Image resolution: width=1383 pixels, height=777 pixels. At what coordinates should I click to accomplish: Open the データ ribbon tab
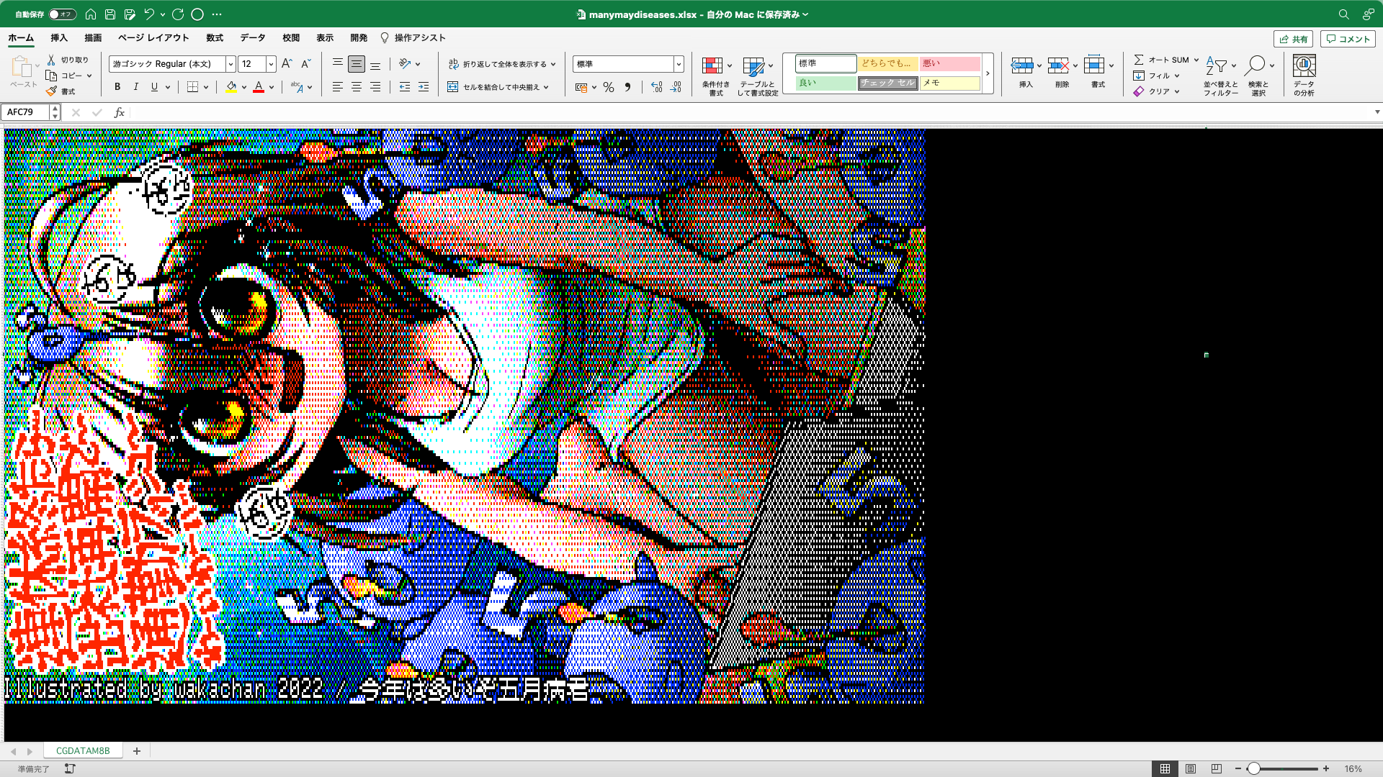pos(253,38)
